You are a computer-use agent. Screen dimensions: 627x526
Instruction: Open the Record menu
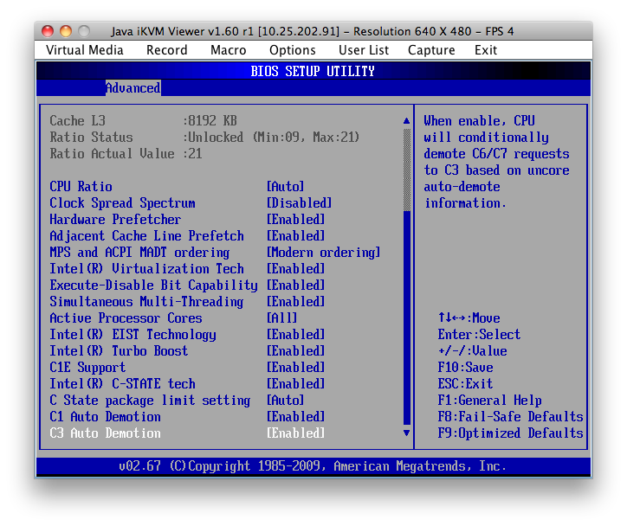166,50
